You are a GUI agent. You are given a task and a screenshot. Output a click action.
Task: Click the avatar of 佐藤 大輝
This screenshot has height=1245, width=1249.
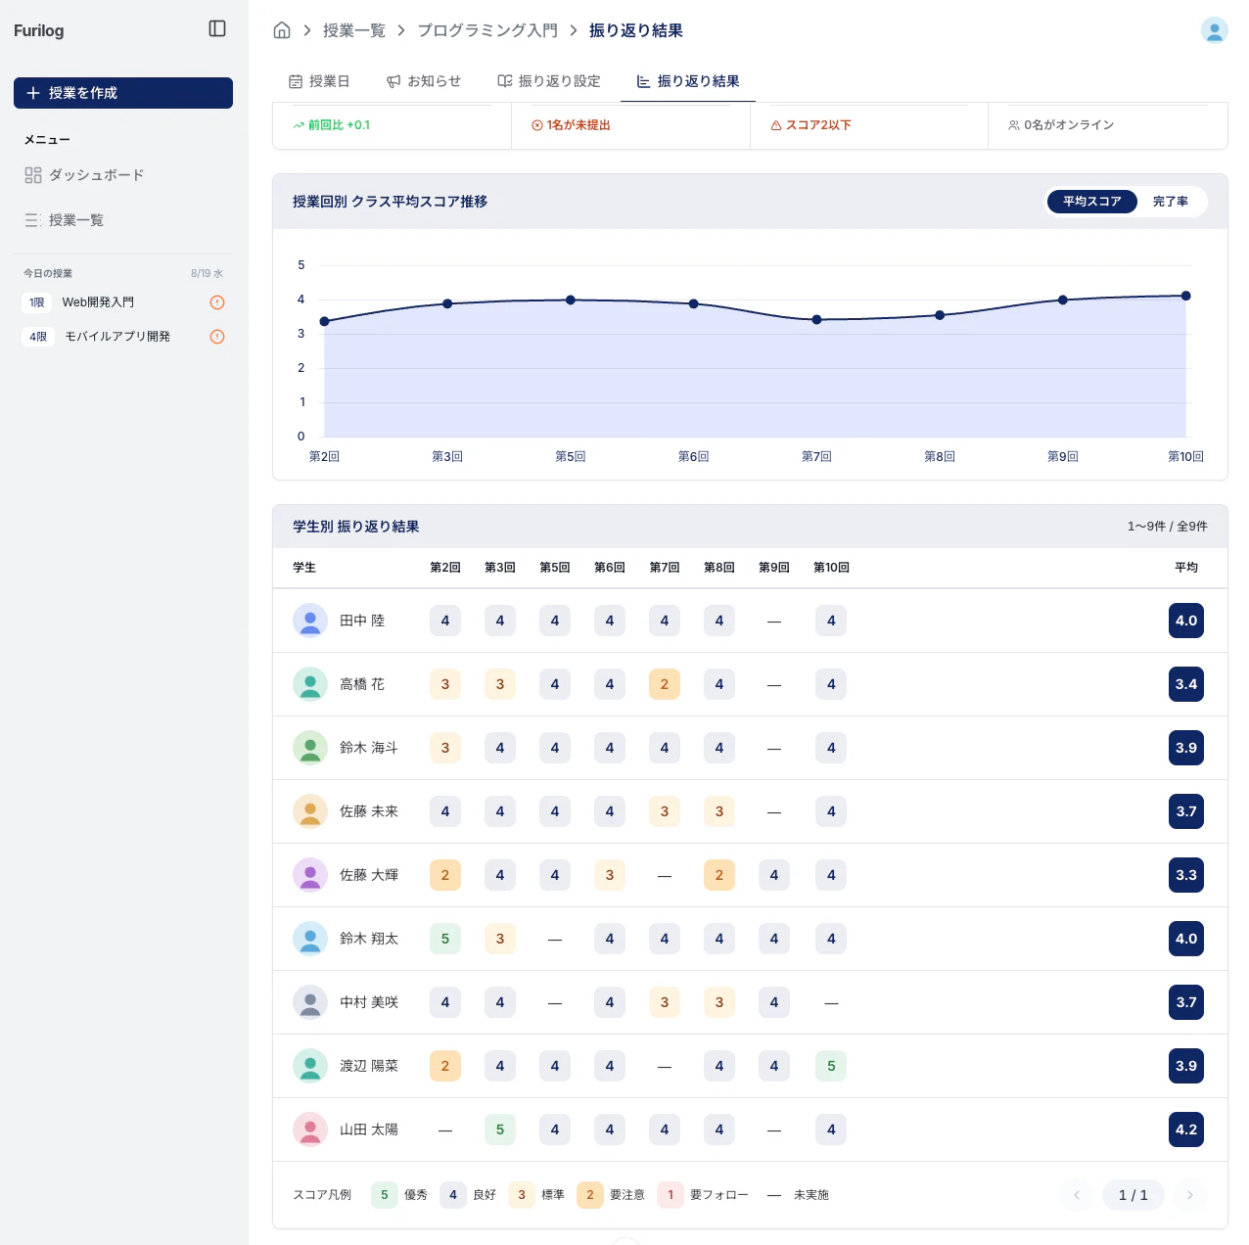click(x=310, y=875)
